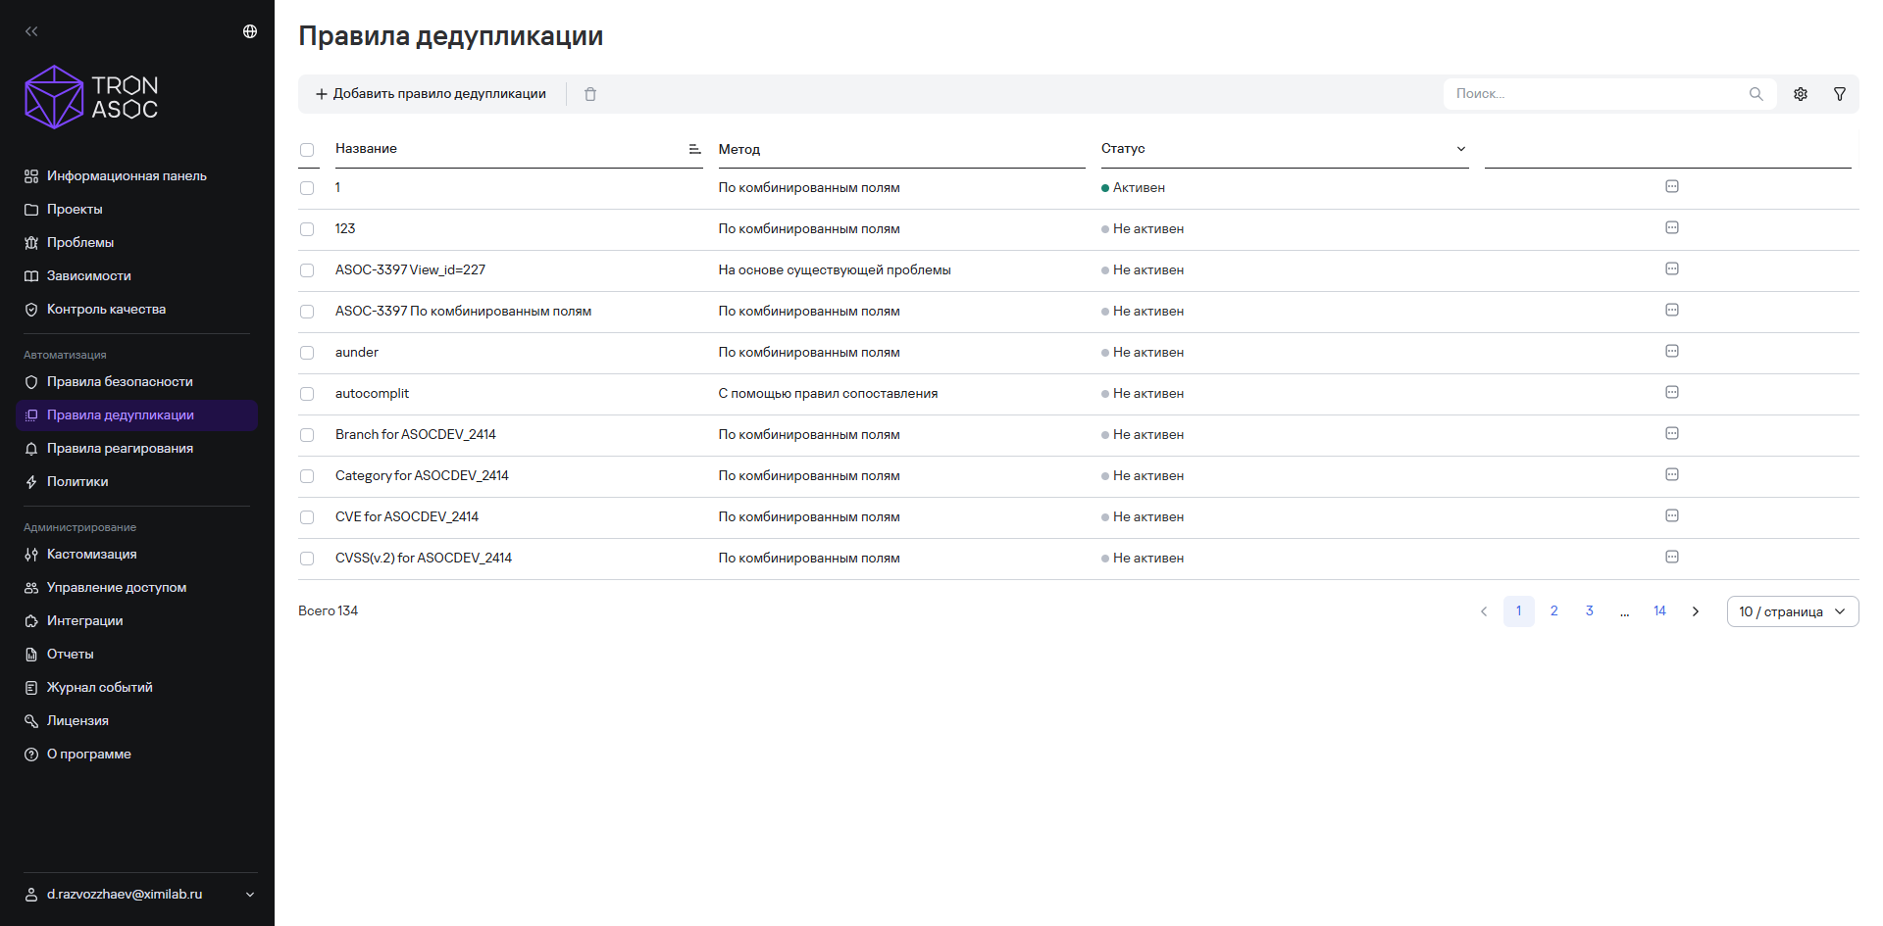The image size is (1883, 926).
Task: Open actions for CVSS(v.2) for ASOCDEV_2414
Action: [1672, 557]
